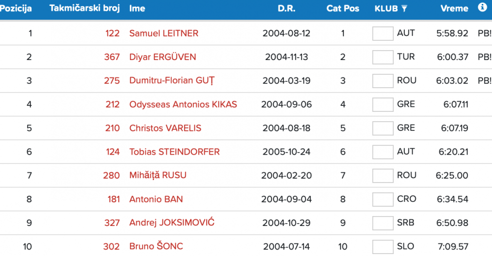Open Samuel LEITNER athlete profile
The height and width of the screenshot is (256, 492).
164,33
